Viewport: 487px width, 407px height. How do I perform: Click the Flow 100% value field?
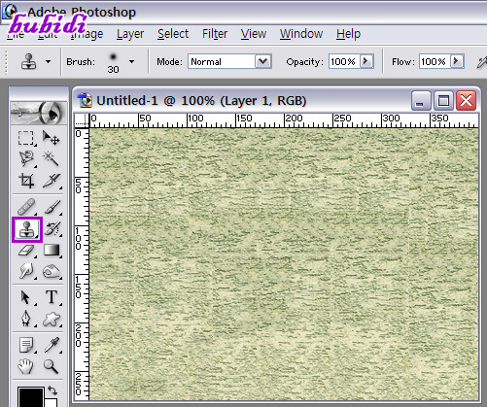point(435,61)
